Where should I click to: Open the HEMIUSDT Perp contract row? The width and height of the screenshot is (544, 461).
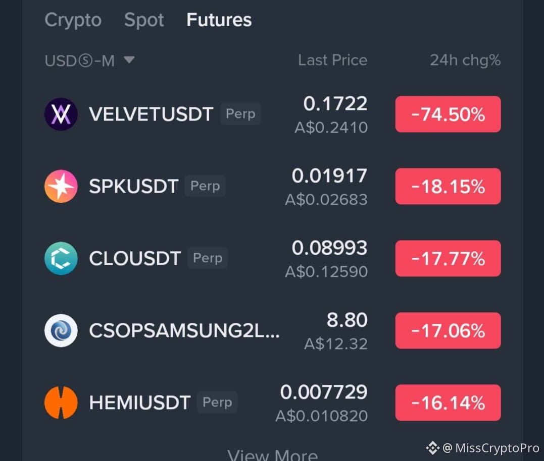point(273,402)
